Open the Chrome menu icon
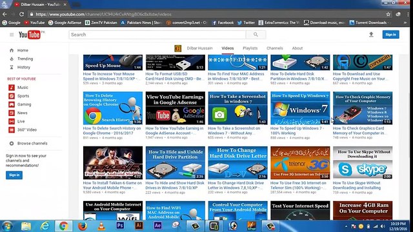Screen dimensions: 413x232 407,14
